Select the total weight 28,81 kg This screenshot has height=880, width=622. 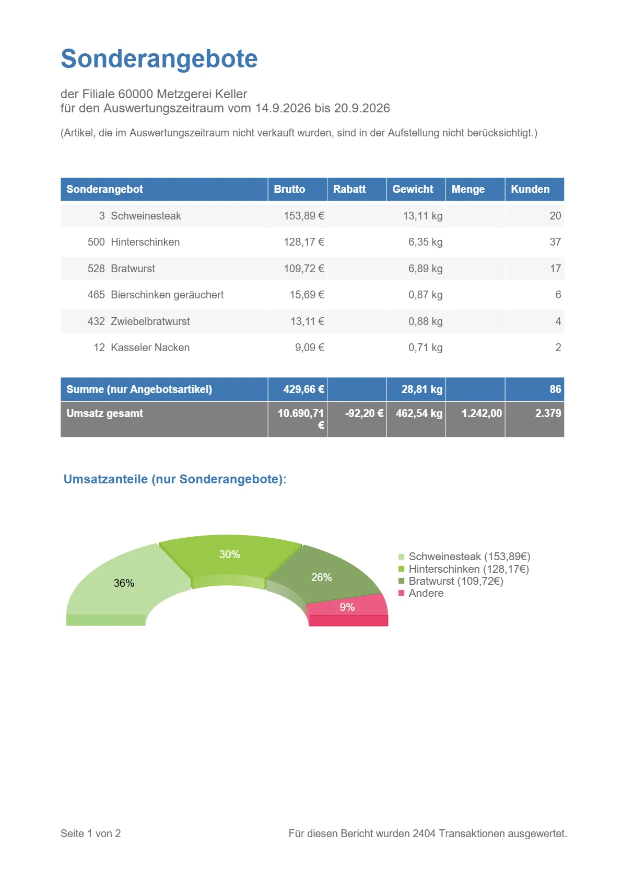coord(422,389)
